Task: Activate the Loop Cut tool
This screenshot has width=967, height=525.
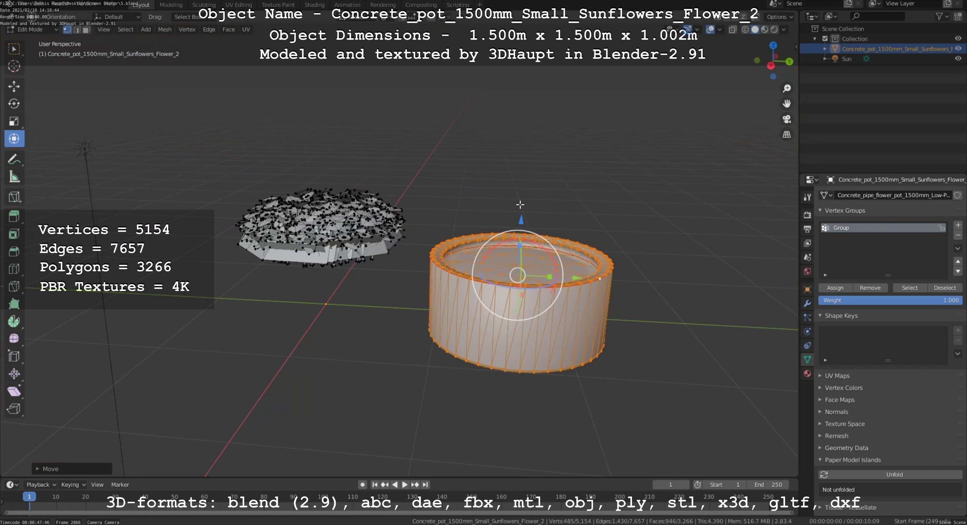Action: 14,269
